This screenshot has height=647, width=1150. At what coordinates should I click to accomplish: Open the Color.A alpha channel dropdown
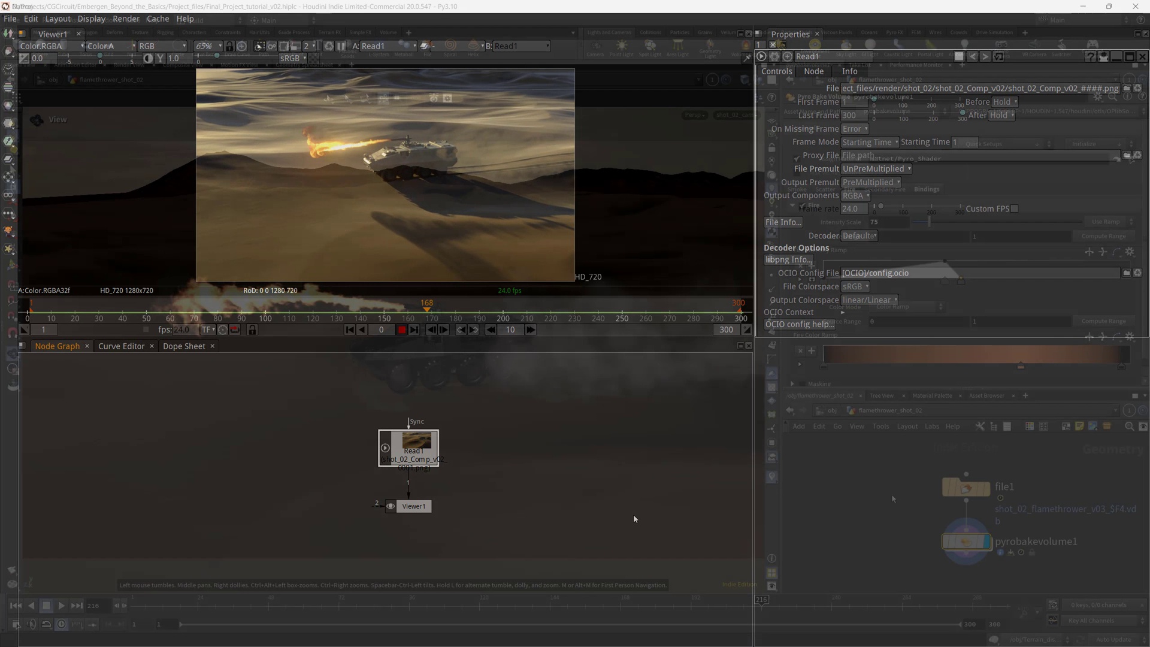click(x=111, y=46)
